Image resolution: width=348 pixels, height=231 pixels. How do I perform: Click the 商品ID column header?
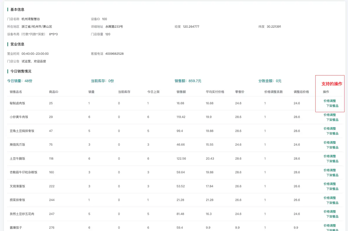click(x=54, y=92)
